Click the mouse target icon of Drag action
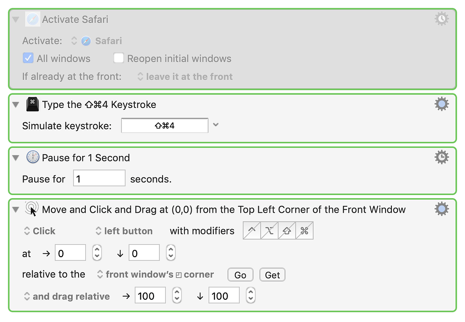 coord(32,209)
